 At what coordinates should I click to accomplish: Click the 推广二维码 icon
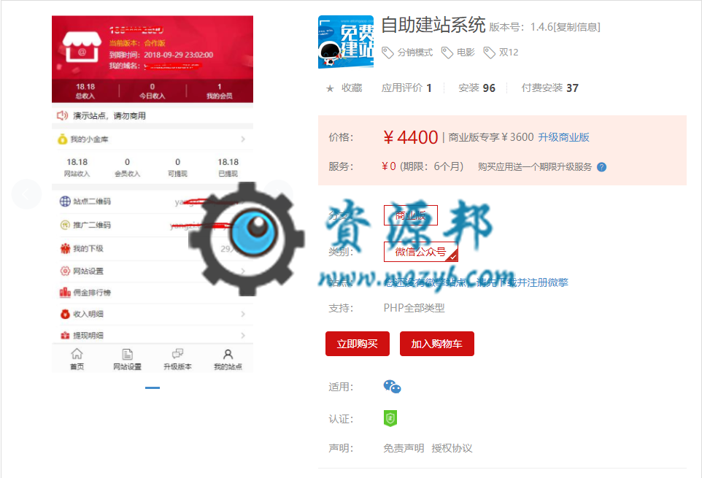[x=65, y=225]
